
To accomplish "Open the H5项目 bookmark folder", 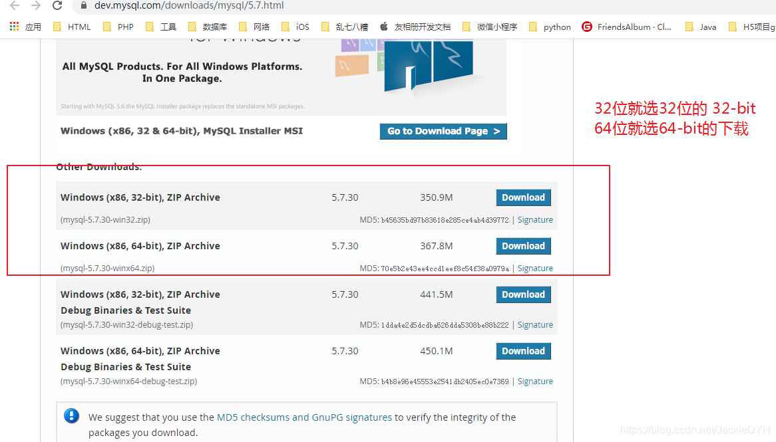I will coord(751,27).
